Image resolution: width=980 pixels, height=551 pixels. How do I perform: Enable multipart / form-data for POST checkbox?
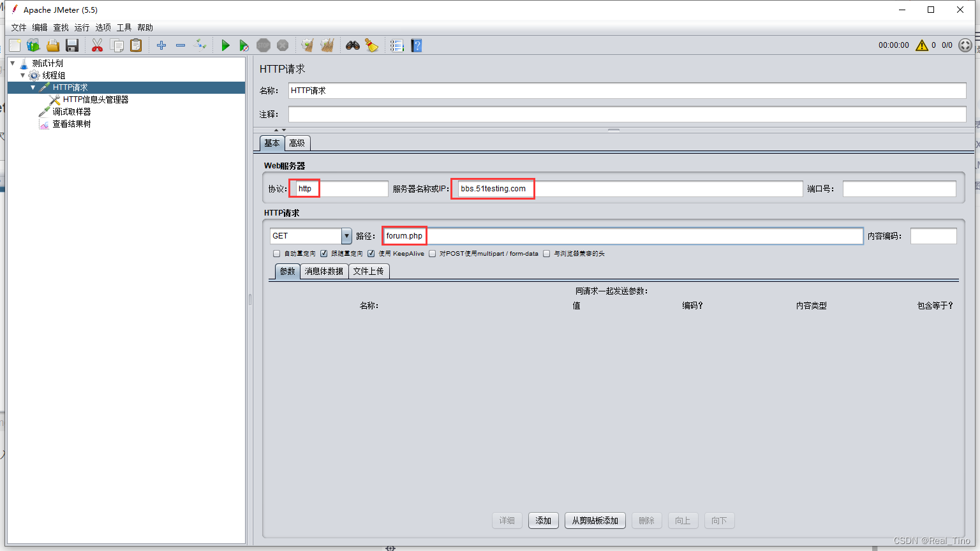pos(433,254)
